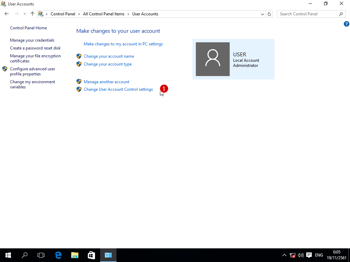Viewport: 350px width, 262px height.
Task: Click the Search Control Panel field
Action: tap(308, 14)
